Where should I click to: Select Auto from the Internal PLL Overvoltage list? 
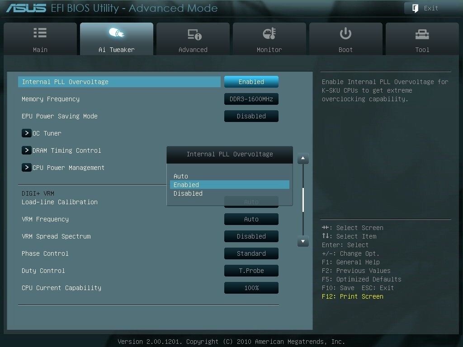(229, 176)
